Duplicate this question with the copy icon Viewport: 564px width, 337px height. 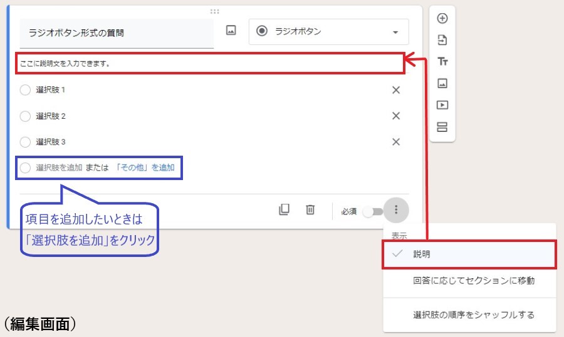point(284,210)
